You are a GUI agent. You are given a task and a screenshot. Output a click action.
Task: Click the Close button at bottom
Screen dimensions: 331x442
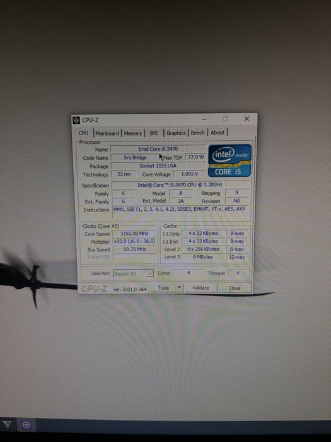click(x=235, y=288)
